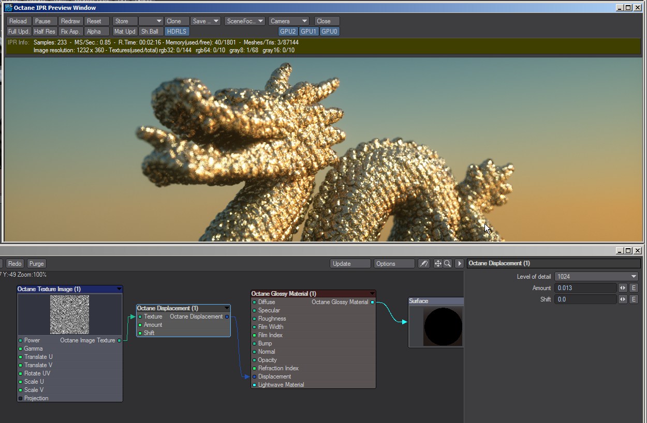Click the right-arrow panel expand icon

(x=459, y=264)
